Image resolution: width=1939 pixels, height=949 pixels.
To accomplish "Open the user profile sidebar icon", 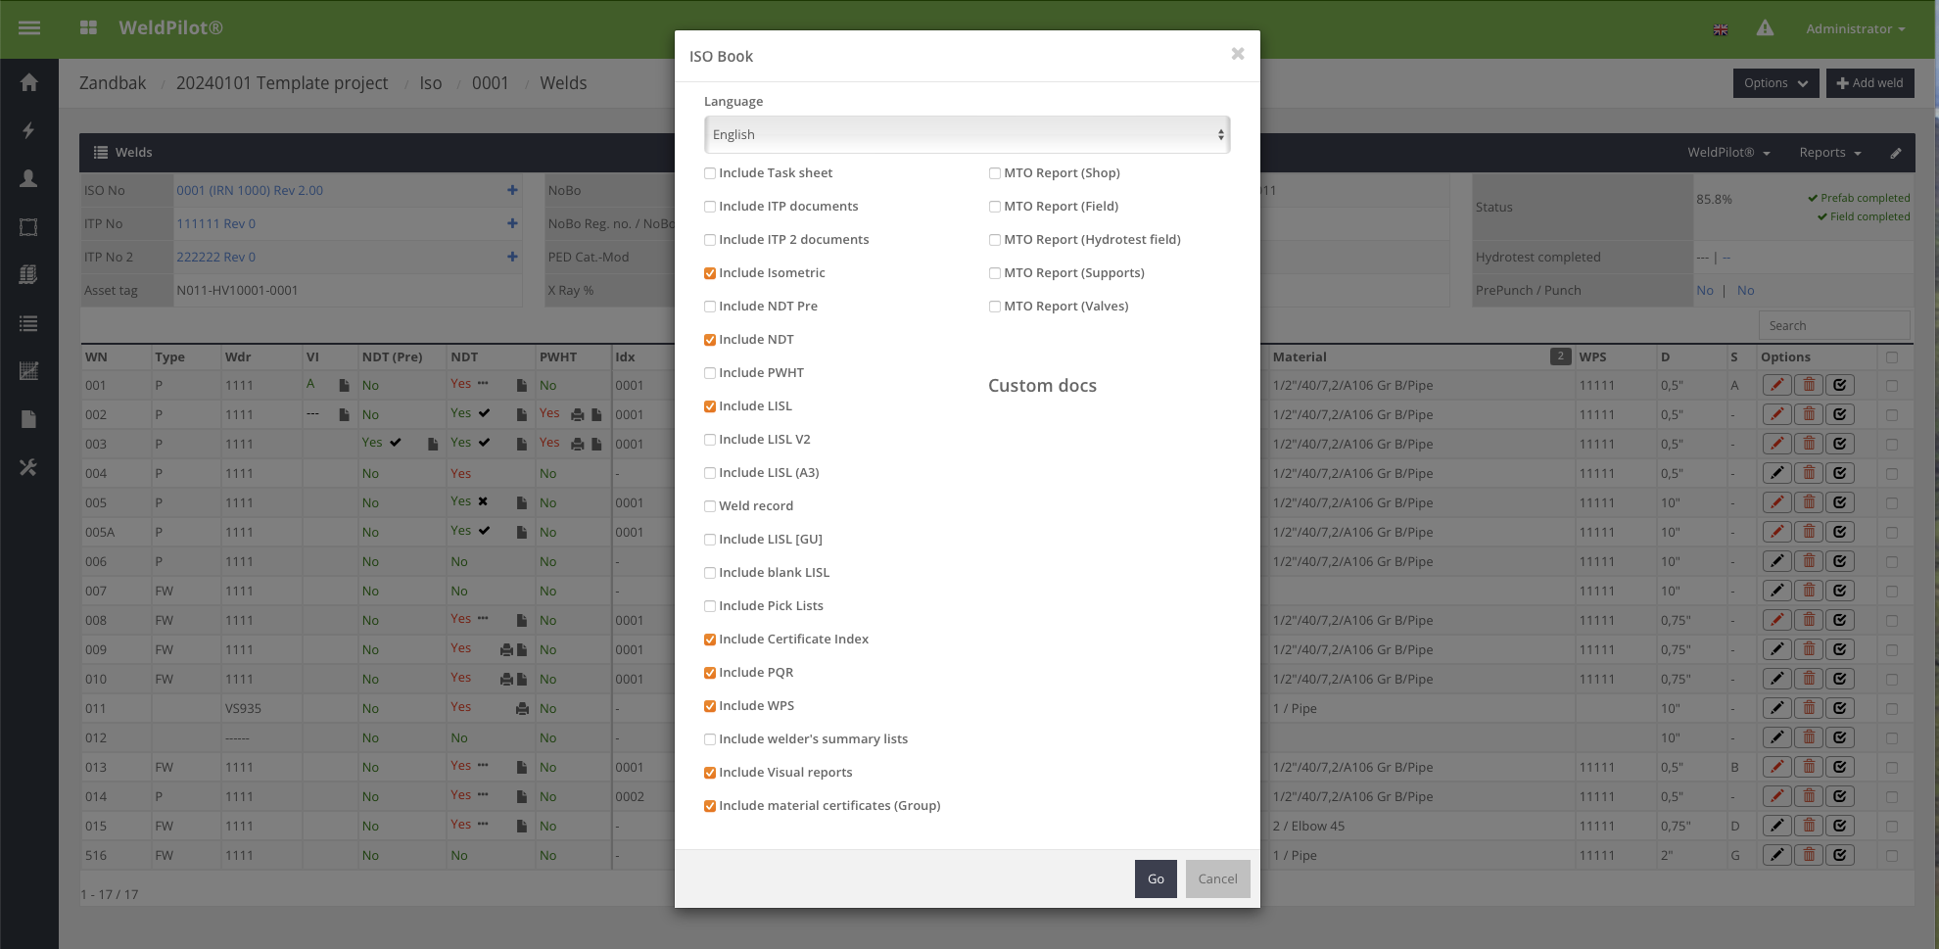I will coord(28,178).
